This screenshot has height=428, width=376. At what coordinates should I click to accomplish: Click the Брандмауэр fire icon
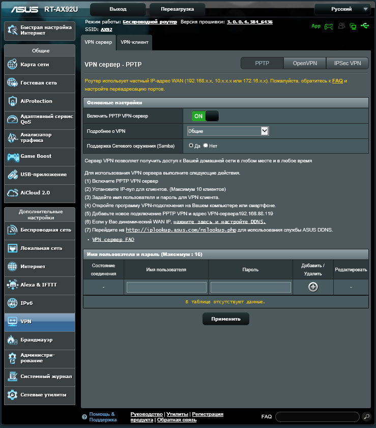[12, 339]
